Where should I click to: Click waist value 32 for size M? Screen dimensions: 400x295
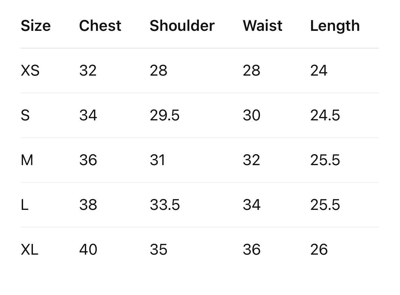(x=251, y=160)
